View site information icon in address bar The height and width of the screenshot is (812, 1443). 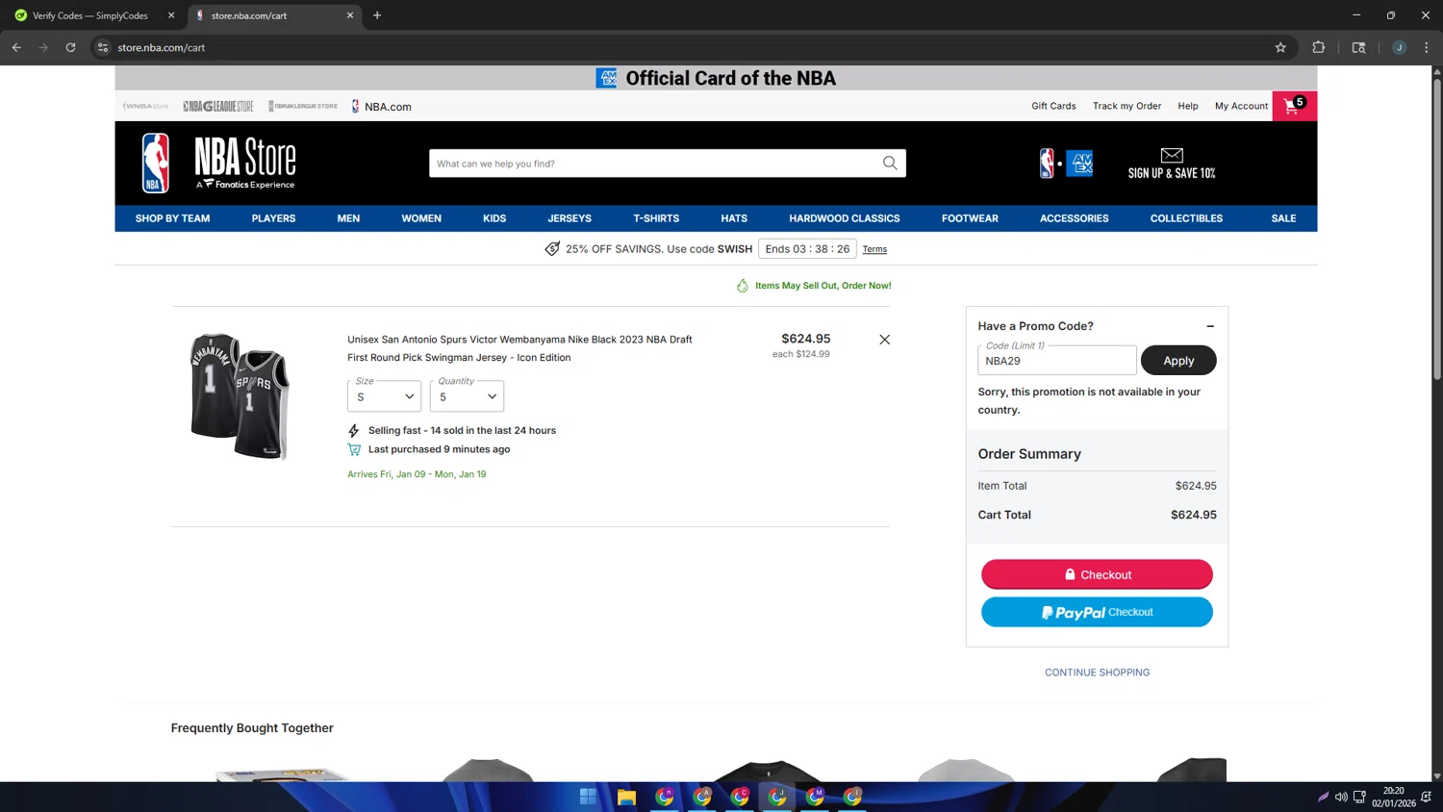(x=103, y=47)
